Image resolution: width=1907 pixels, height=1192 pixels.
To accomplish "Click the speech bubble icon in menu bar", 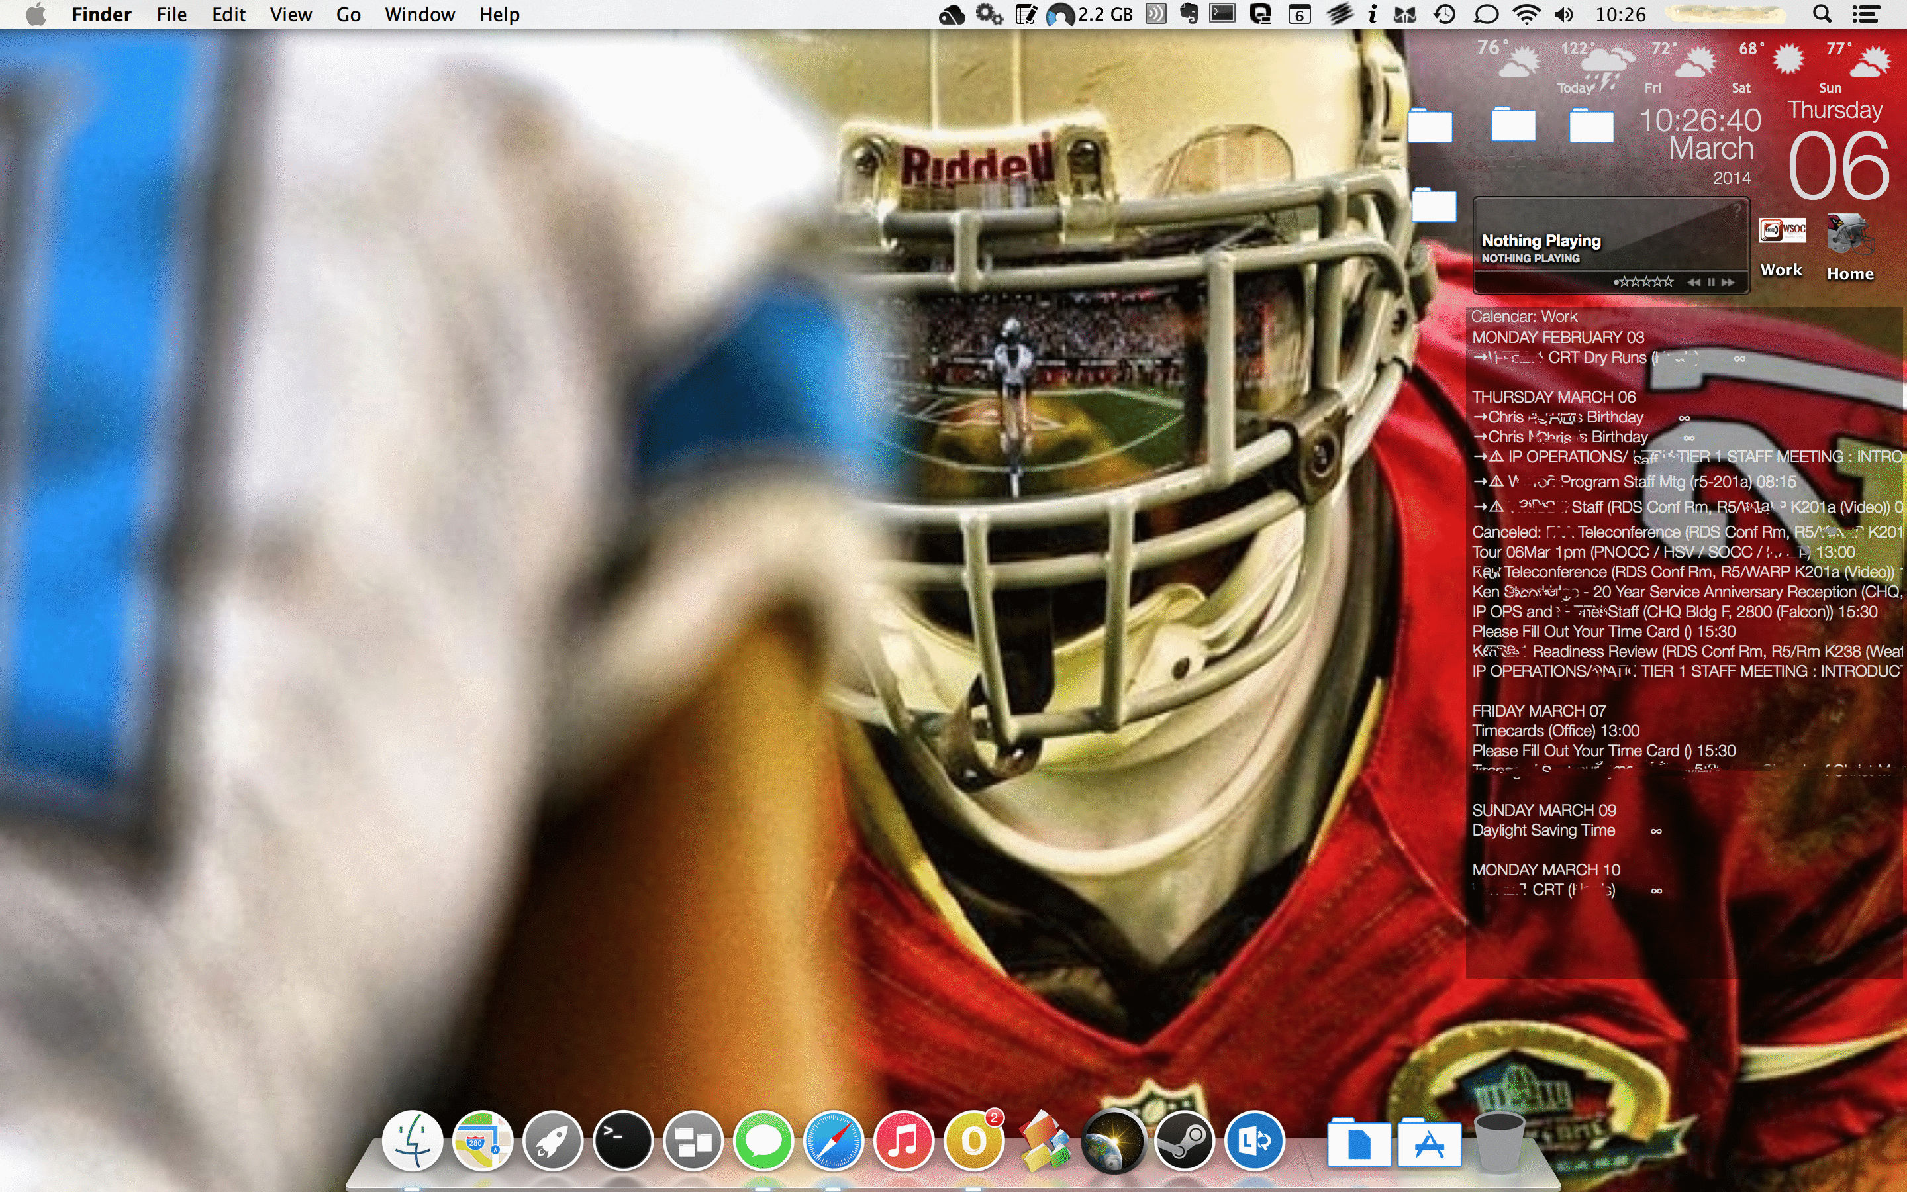I will click(x=1485, y=14).
